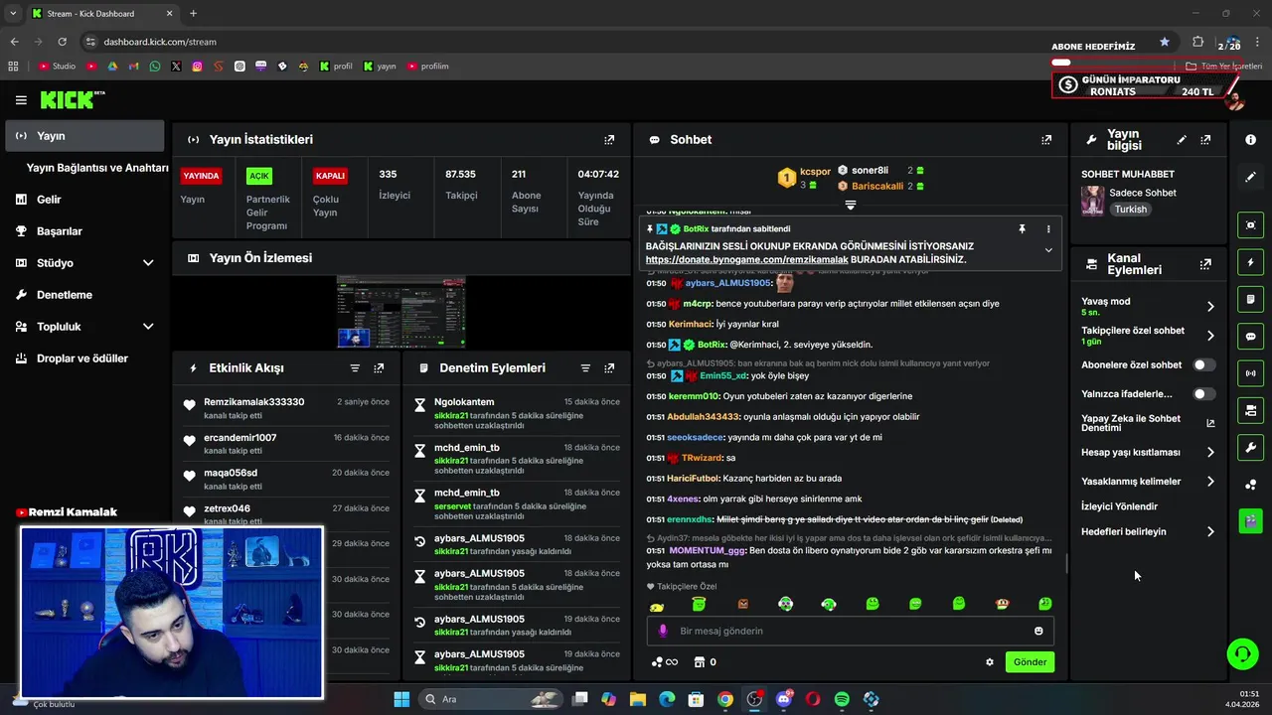The width and height of the screenshot is (1272, 715).
Task: Open Yayın Bağlantısı ve Anahtarı
Action: (97, 168)
